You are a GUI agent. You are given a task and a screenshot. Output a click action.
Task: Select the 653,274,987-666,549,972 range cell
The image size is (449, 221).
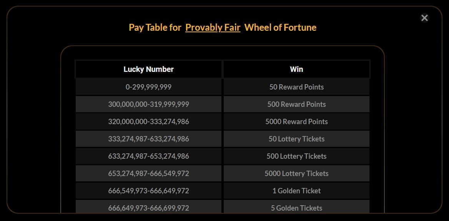[x=148, y=173]
